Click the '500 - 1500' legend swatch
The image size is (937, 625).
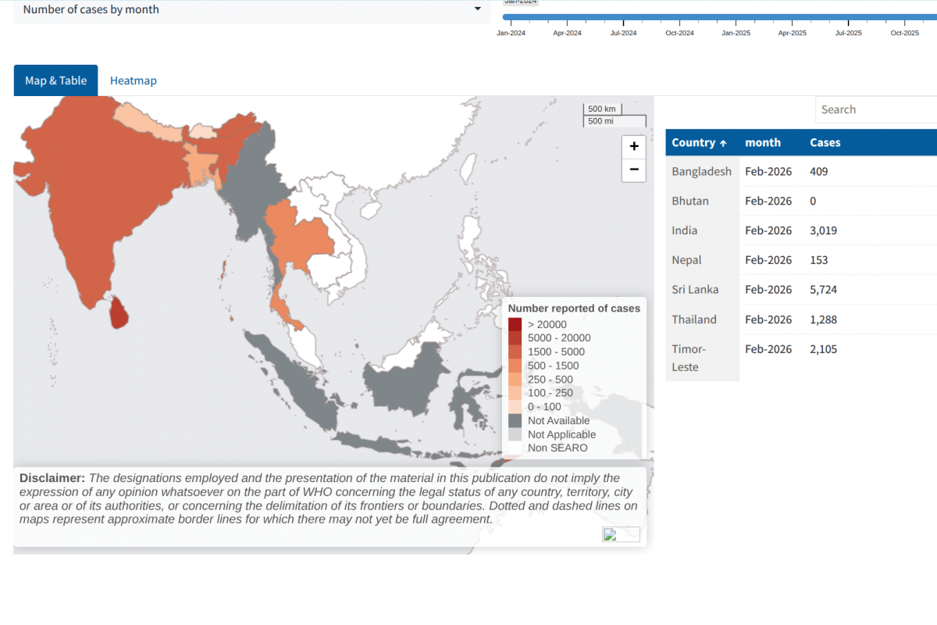coord(515,366)
